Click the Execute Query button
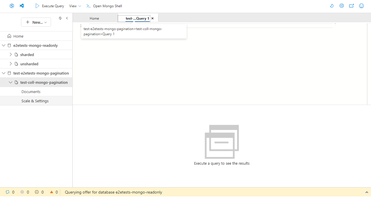Screen dimensions: 371x208 50,6
